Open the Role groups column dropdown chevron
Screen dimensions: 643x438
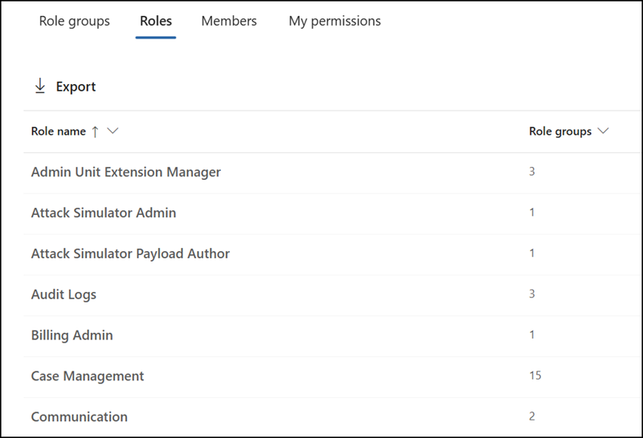coord(604,131)
